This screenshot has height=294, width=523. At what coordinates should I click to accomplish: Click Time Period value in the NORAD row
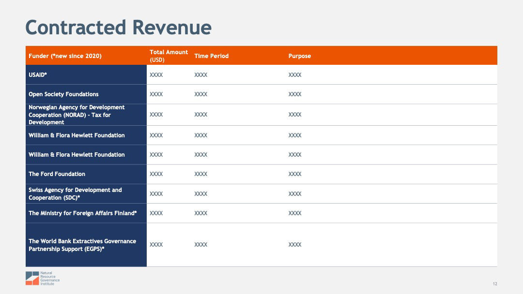click(x=201, y=115)
